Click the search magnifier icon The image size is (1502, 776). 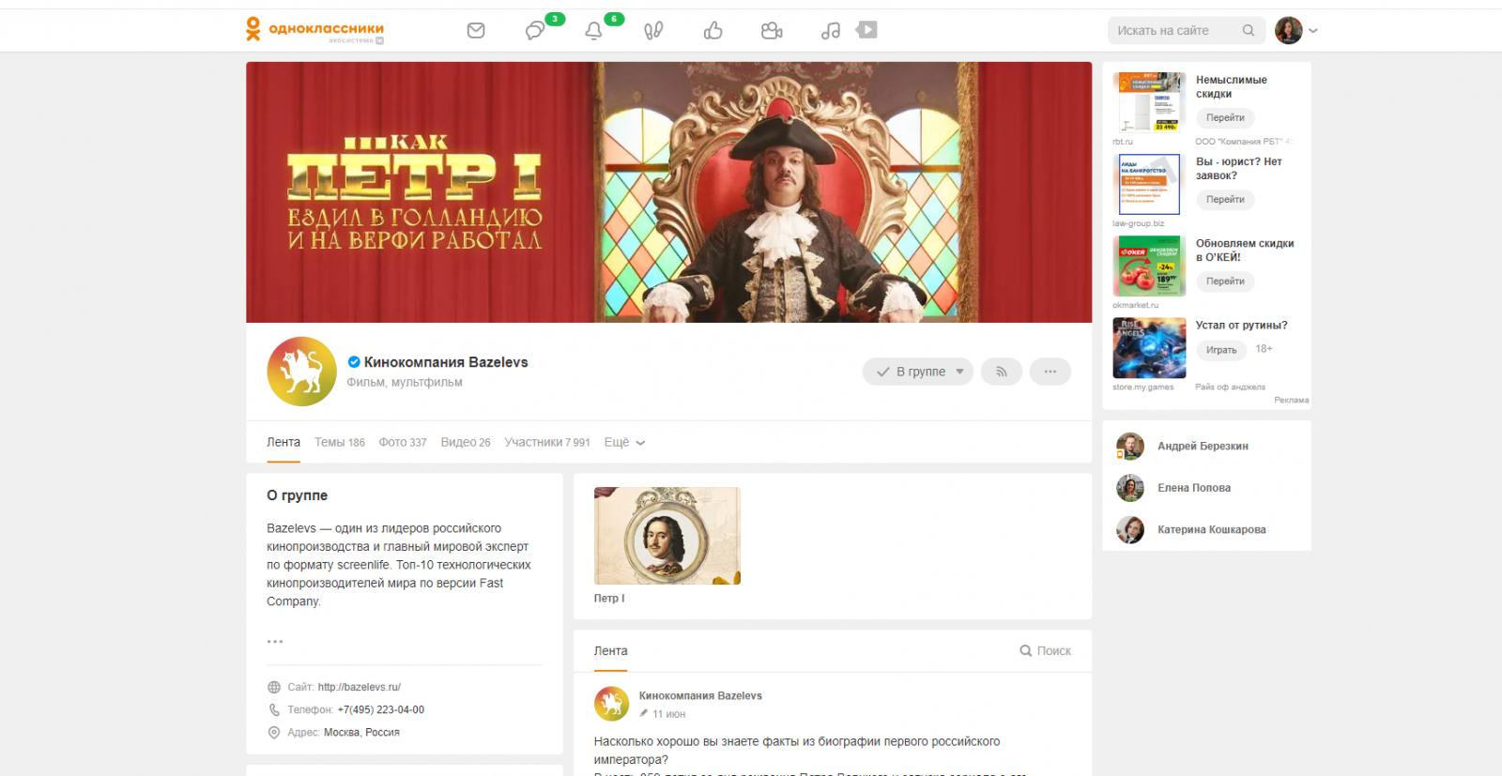tap(1249, 31)
